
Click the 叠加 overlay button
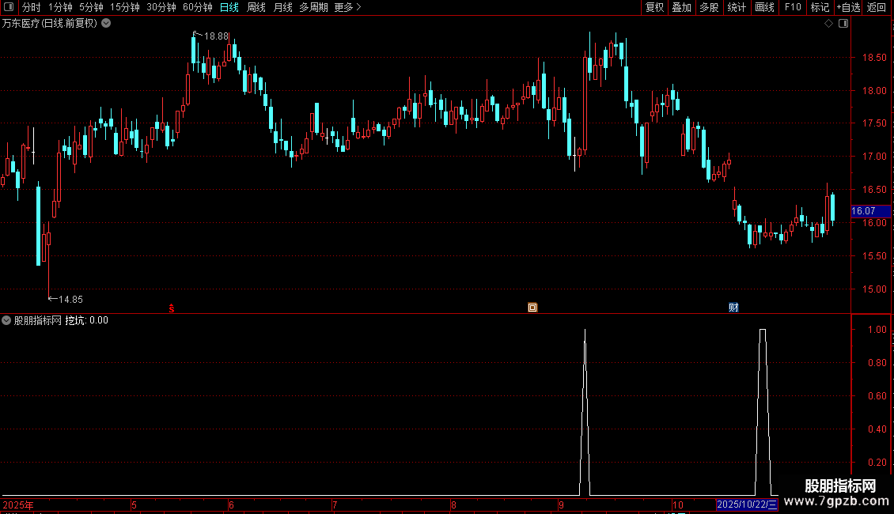click(681, 7)
